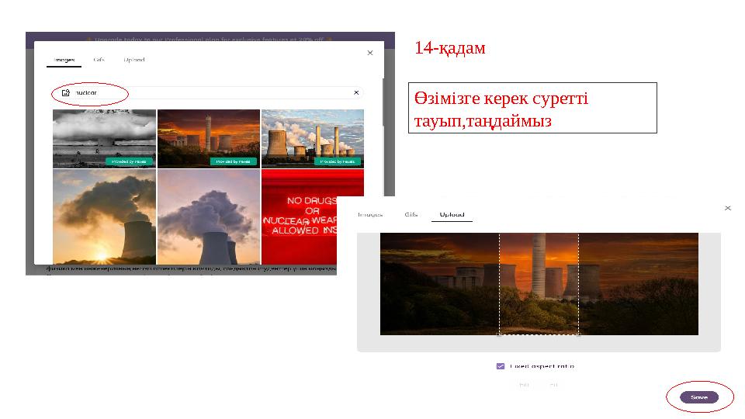Click the nuclear search input field

click(208, 92)
